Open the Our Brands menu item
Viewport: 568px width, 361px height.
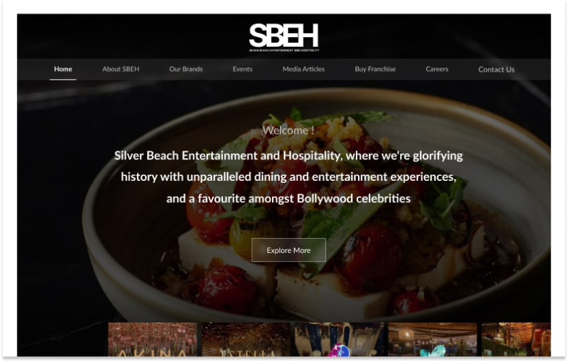coord(186,69)
